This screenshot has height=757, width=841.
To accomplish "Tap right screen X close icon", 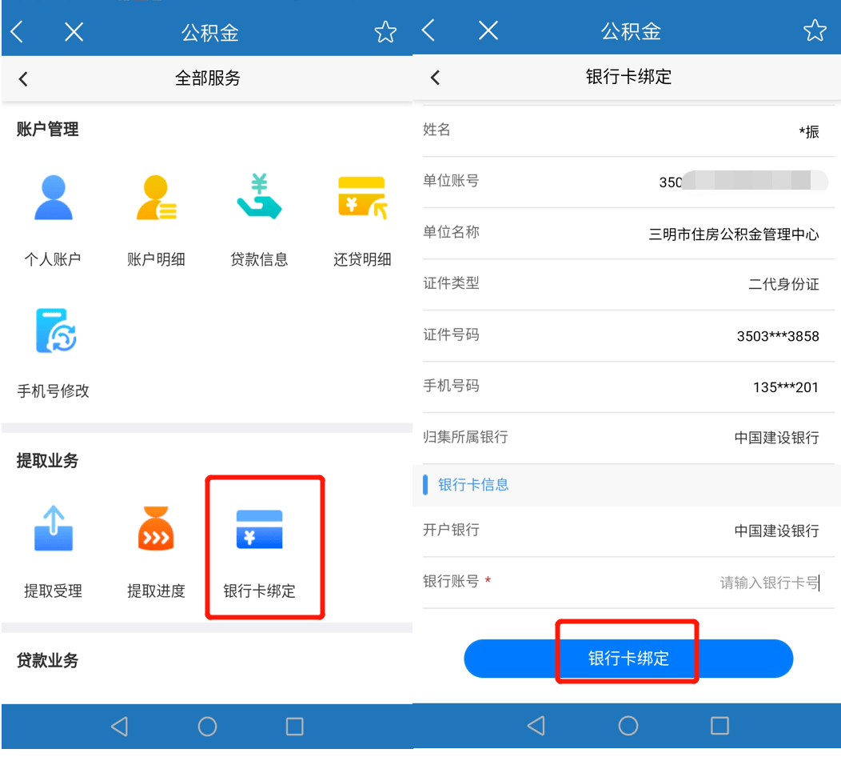I will click(x=488, y=30).
